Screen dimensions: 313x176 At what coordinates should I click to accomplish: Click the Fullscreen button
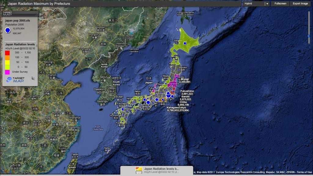click(x=280, y=4)
